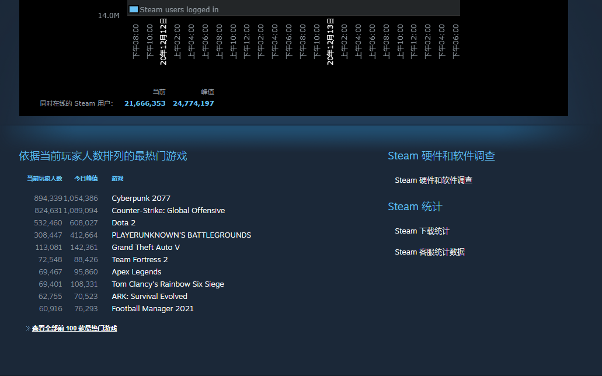This screenshot has width=602, height=376.
Task: Click PUBG current players 308,447
Action: (x=48, y=235)
